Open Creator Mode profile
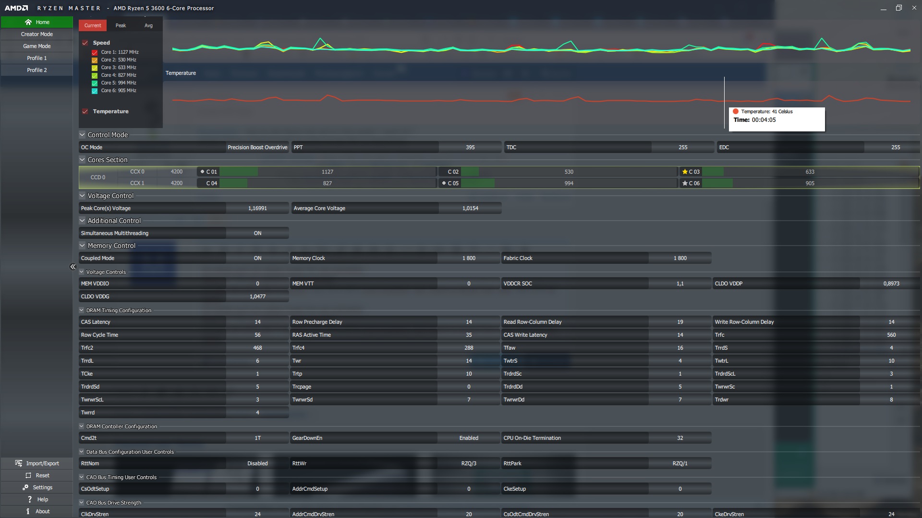The image size is (922, 518). 37,34
